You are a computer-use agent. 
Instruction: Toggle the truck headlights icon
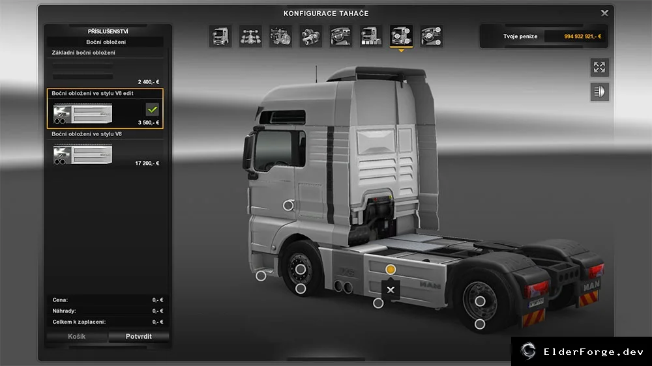tap(599, 92)
